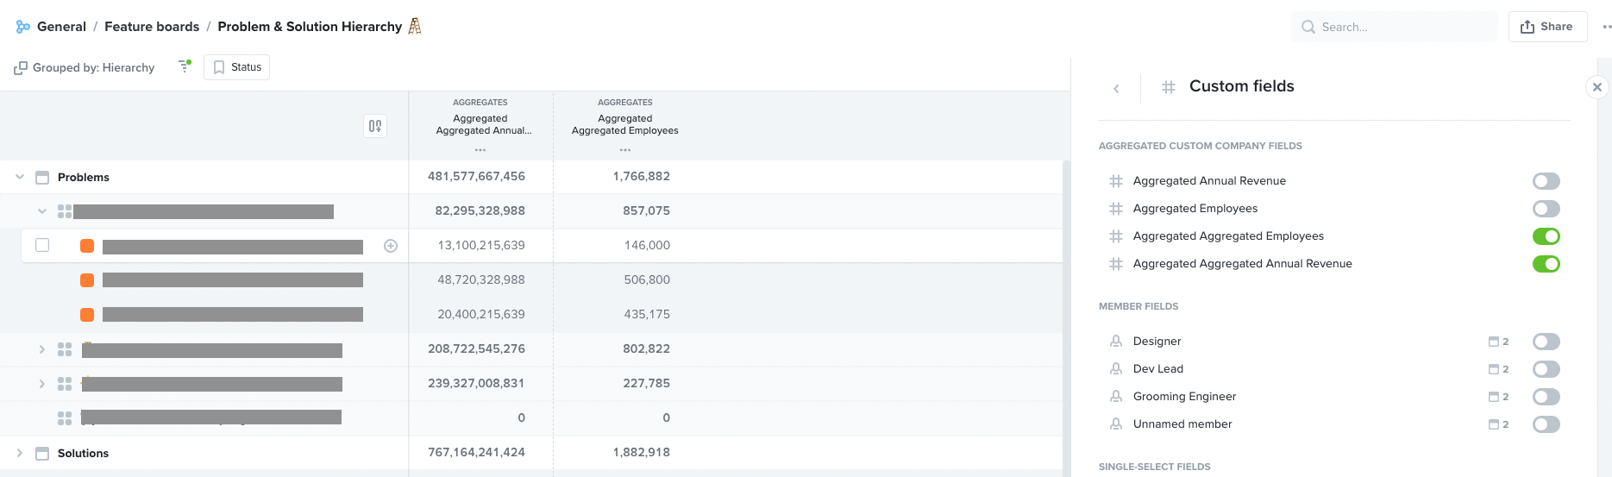Disable Aggregated Aggregated Employees toggle
Image resolution: width=1612 pixels, height=477 pixels.
pyautogui.click(x=1546, y=236)
